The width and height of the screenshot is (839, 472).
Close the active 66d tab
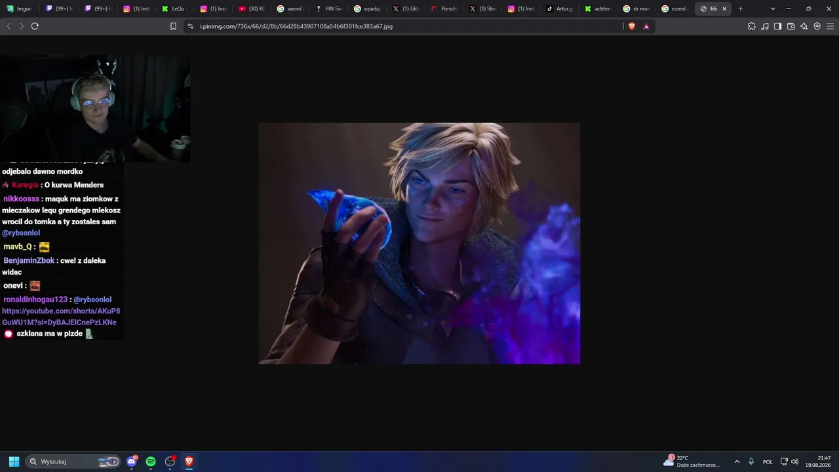coord(724,9)
